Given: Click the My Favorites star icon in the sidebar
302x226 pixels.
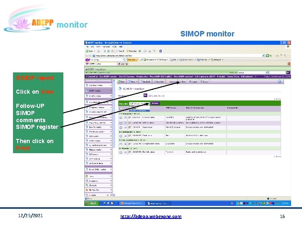Looking at the screenshot, I should coord(87,190).
